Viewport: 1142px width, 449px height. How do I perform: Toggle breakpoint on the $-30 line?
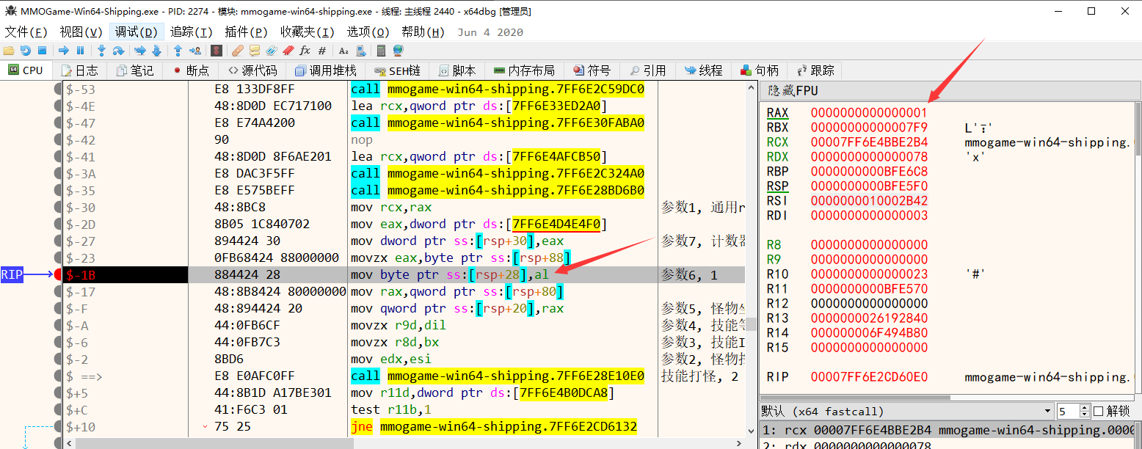point(58,208)
